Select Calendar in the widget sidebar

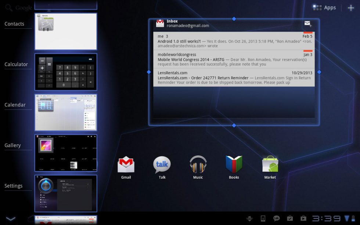click(15, 105)
